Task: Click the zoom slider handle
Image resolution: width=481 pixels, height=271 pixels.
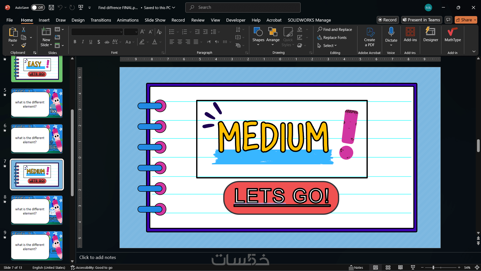Action: click(433, 267)
